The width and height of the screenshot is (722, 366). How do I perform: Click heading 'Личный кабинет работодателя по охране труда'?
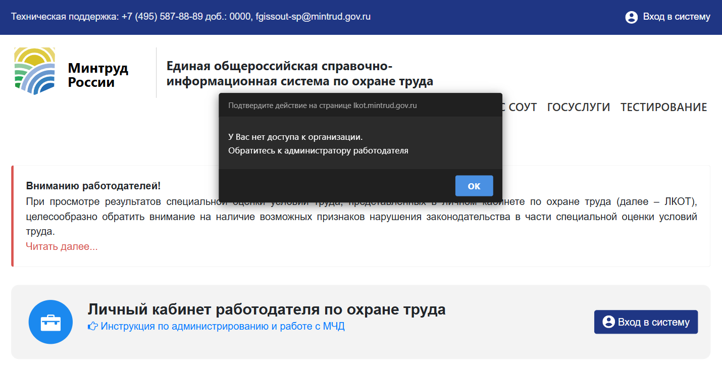click(x=267, y=309)
